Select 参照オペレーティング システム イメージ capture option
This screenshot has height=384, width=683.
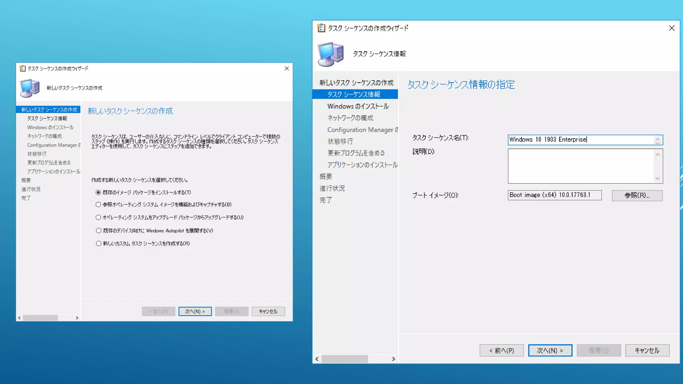tap(98, 204)
